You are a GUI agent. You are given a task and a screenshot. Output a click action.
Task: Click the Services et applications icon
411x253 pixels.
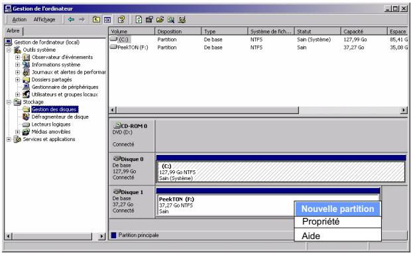(17, 139)
